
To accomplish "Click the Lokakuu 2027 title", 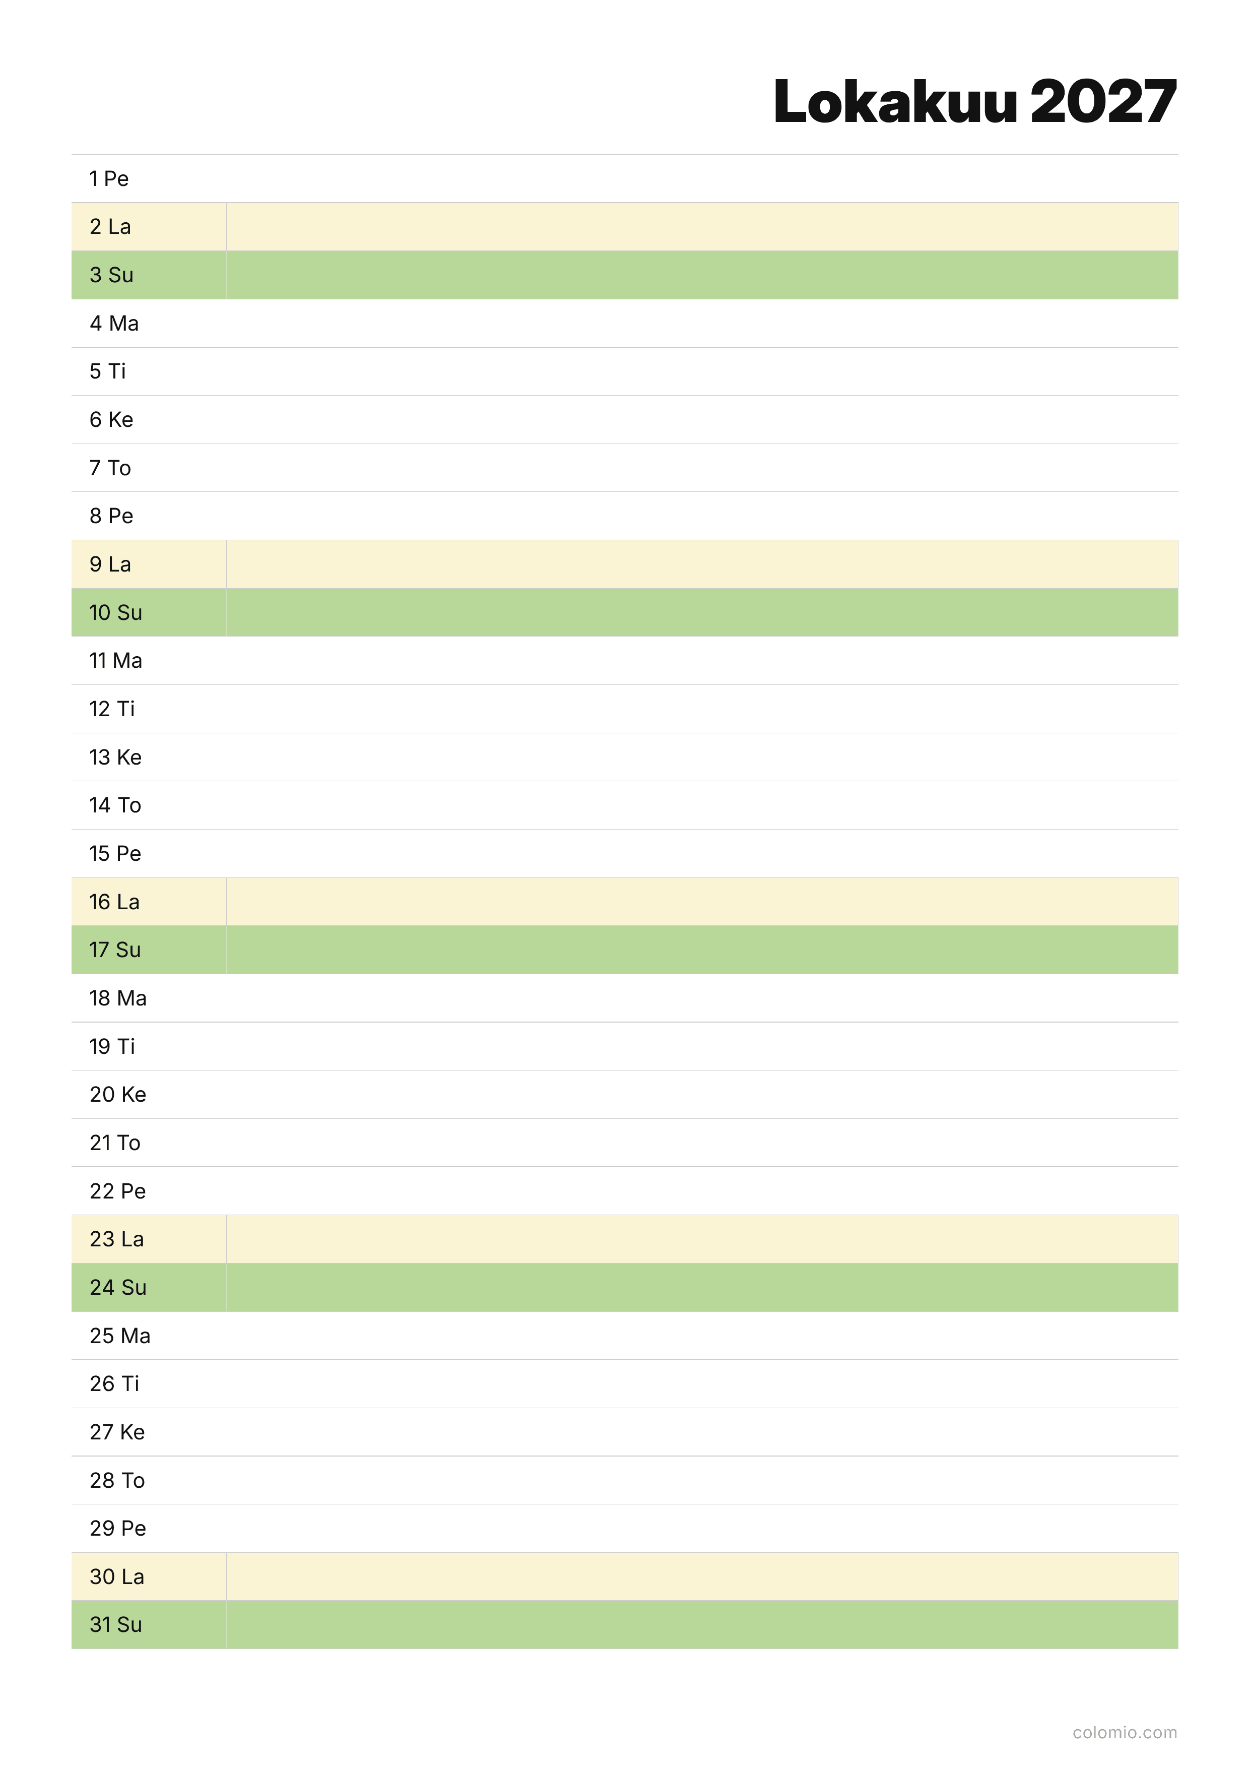I will tap(974, 101).
